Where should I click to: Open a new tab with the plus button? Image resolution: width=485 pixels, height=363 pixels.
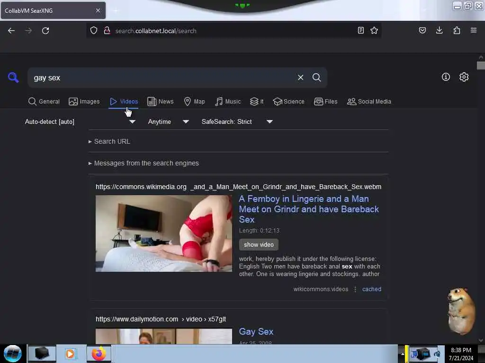(x=116, y=11)
